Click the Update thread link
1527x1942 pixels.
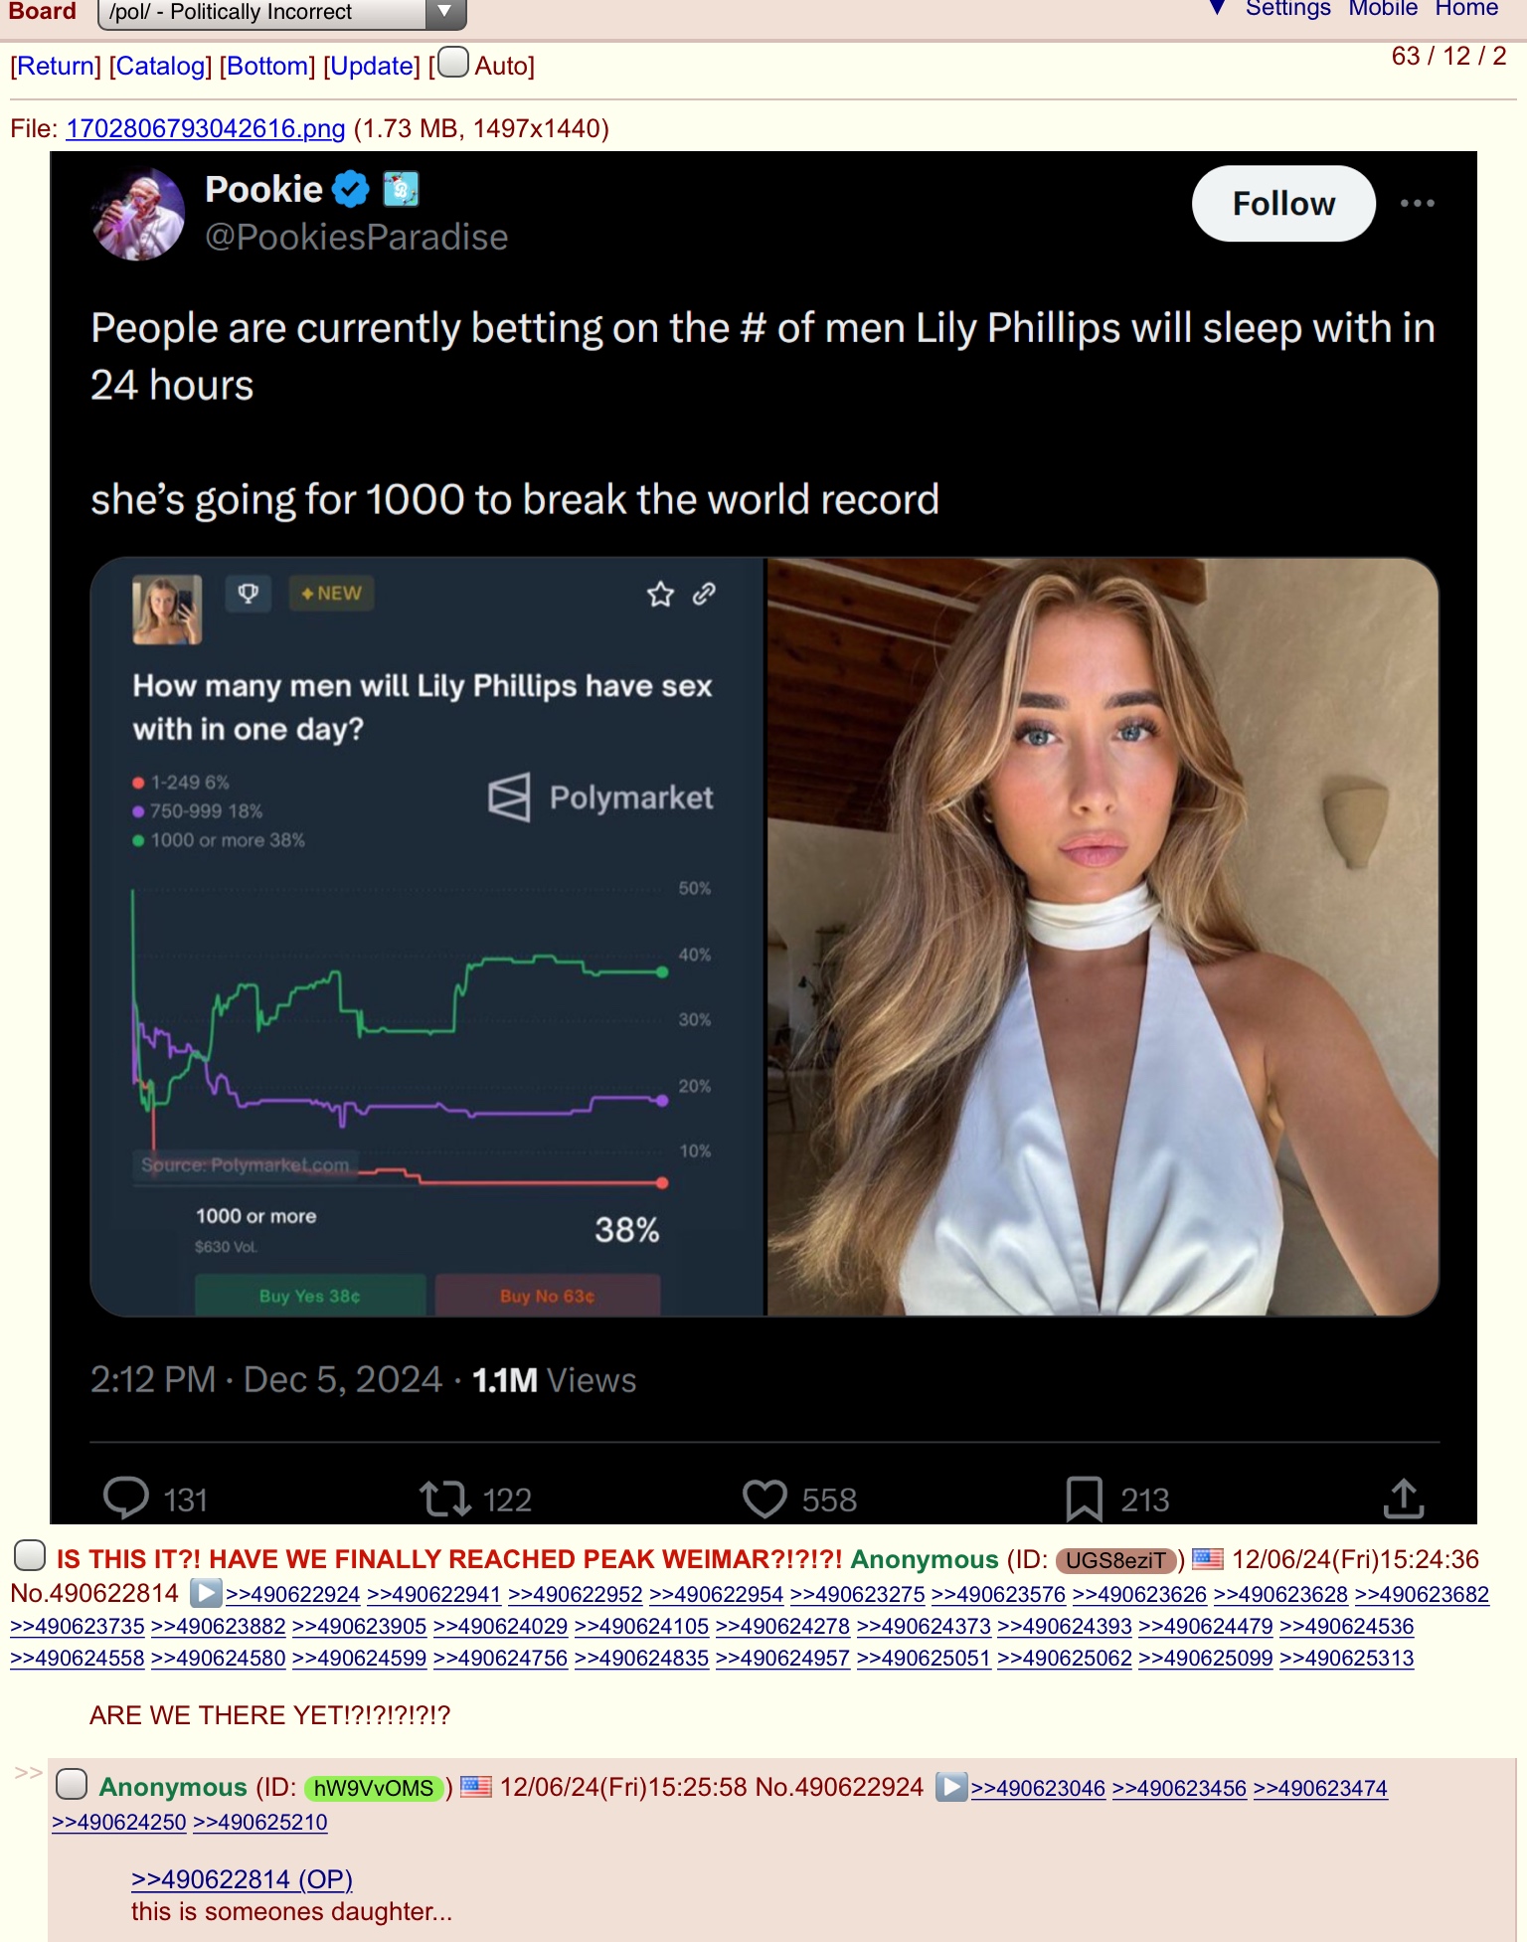[372, 66]
